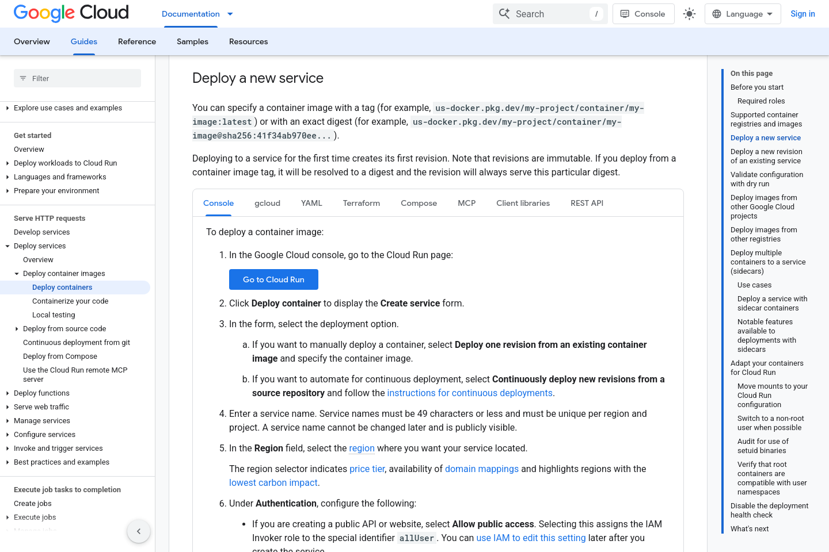Expand Prepare your environment section

coord(7,191)
